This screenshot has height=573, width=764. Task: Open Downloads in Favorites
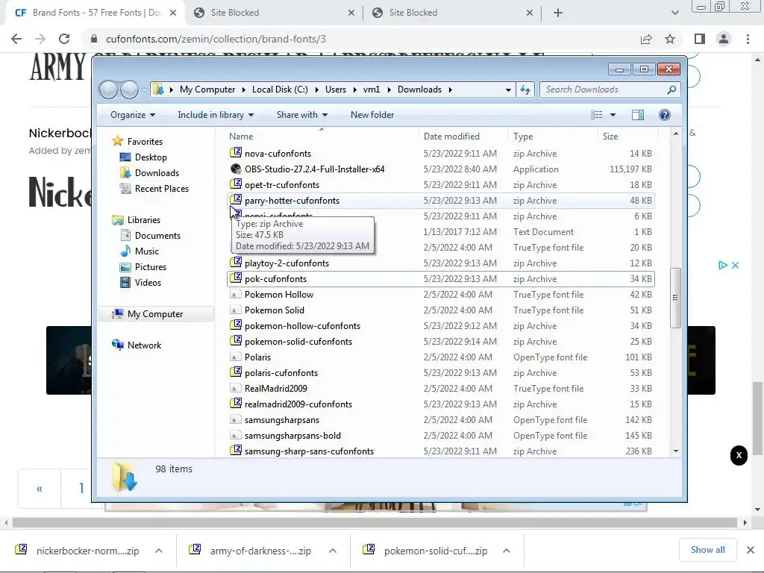[x=157, y=173]
